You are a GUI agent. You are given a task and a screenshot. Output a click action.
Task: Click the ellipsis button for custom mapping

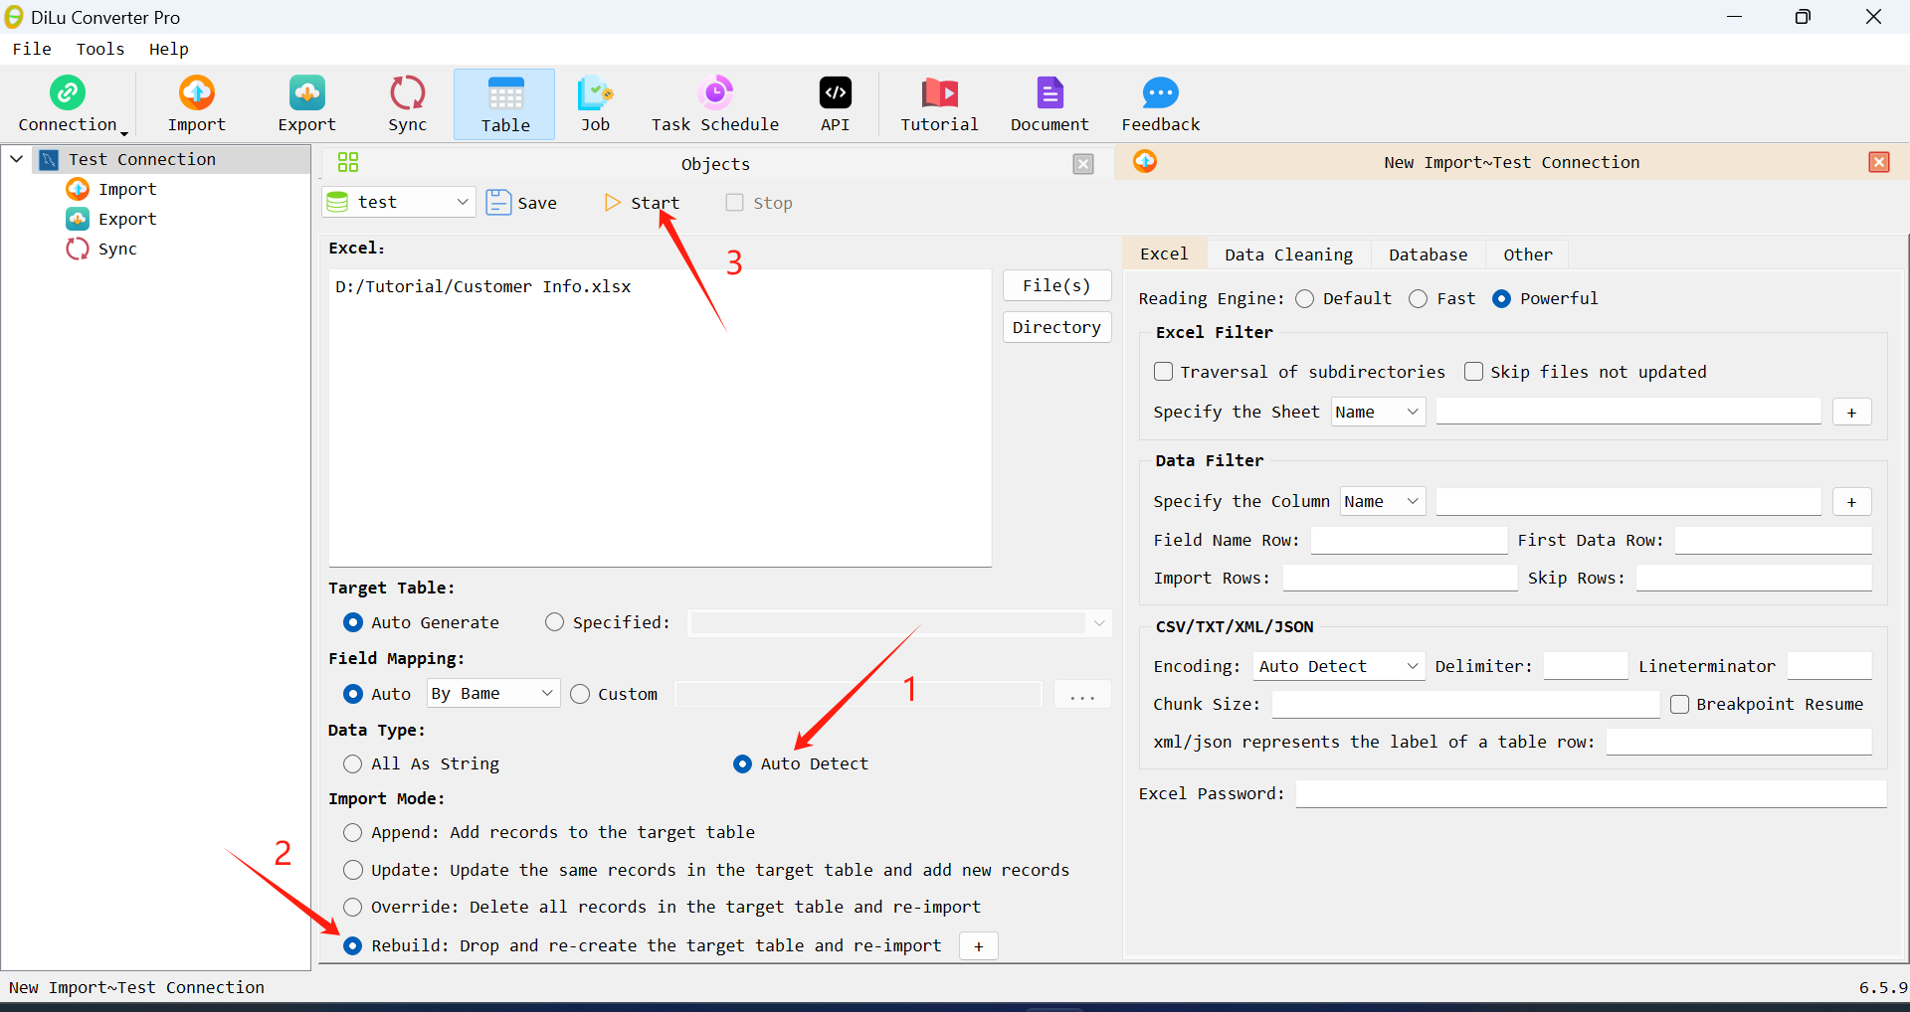(x=1082, y=694)
